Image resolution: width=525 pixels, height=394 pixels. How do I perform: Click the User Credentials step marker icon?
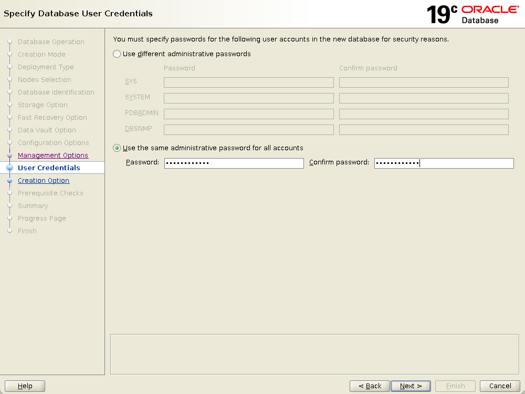pos(9,168)
